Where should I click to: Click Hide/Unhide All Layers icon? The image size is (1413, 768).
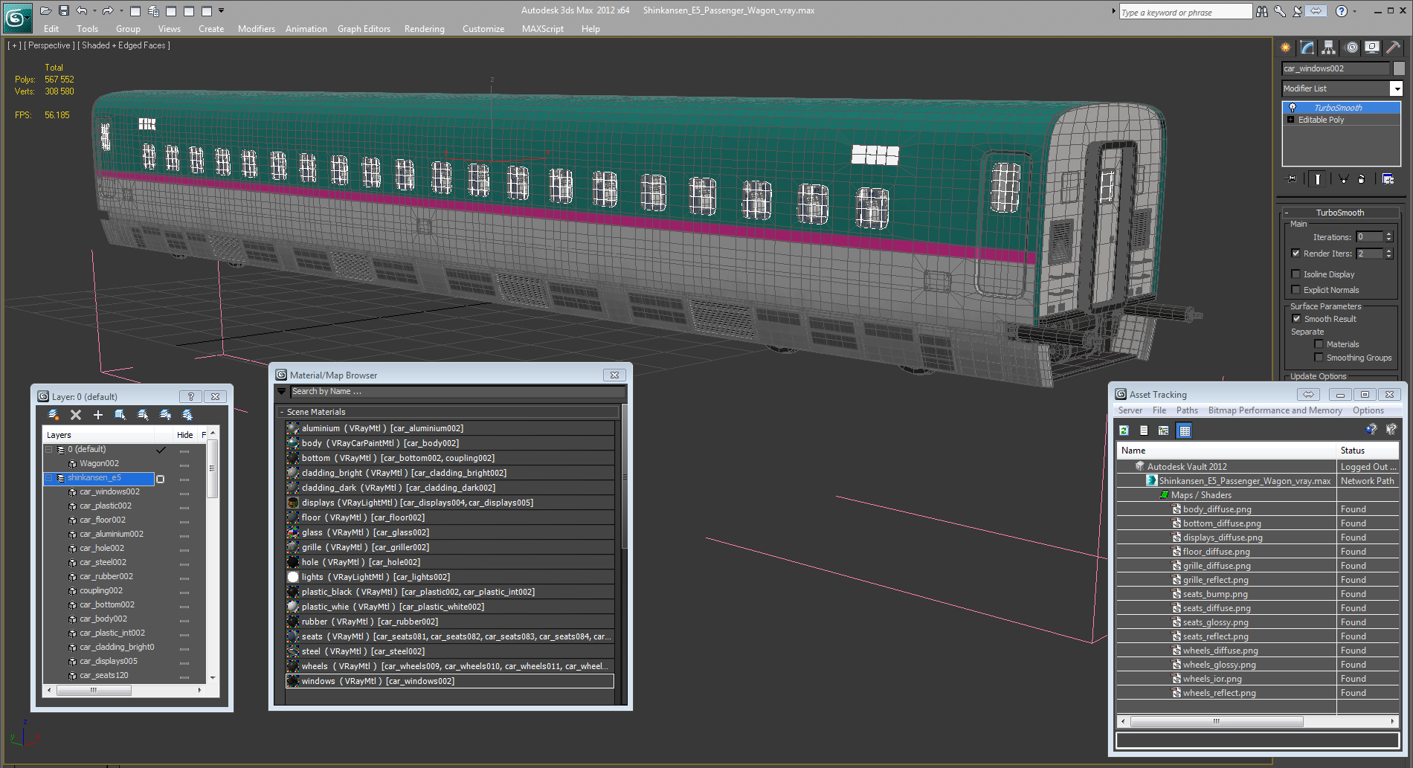click(165, 415)
